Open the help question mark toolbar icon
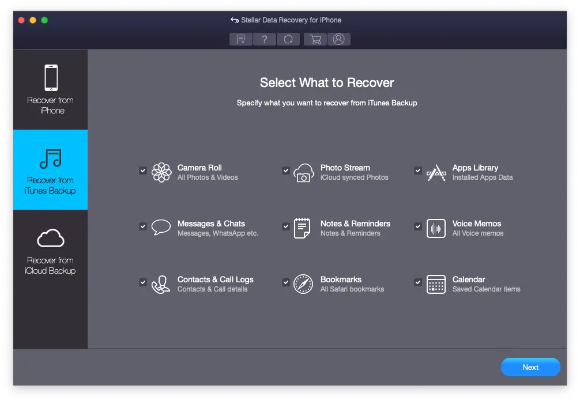 [x=265, y=39]
